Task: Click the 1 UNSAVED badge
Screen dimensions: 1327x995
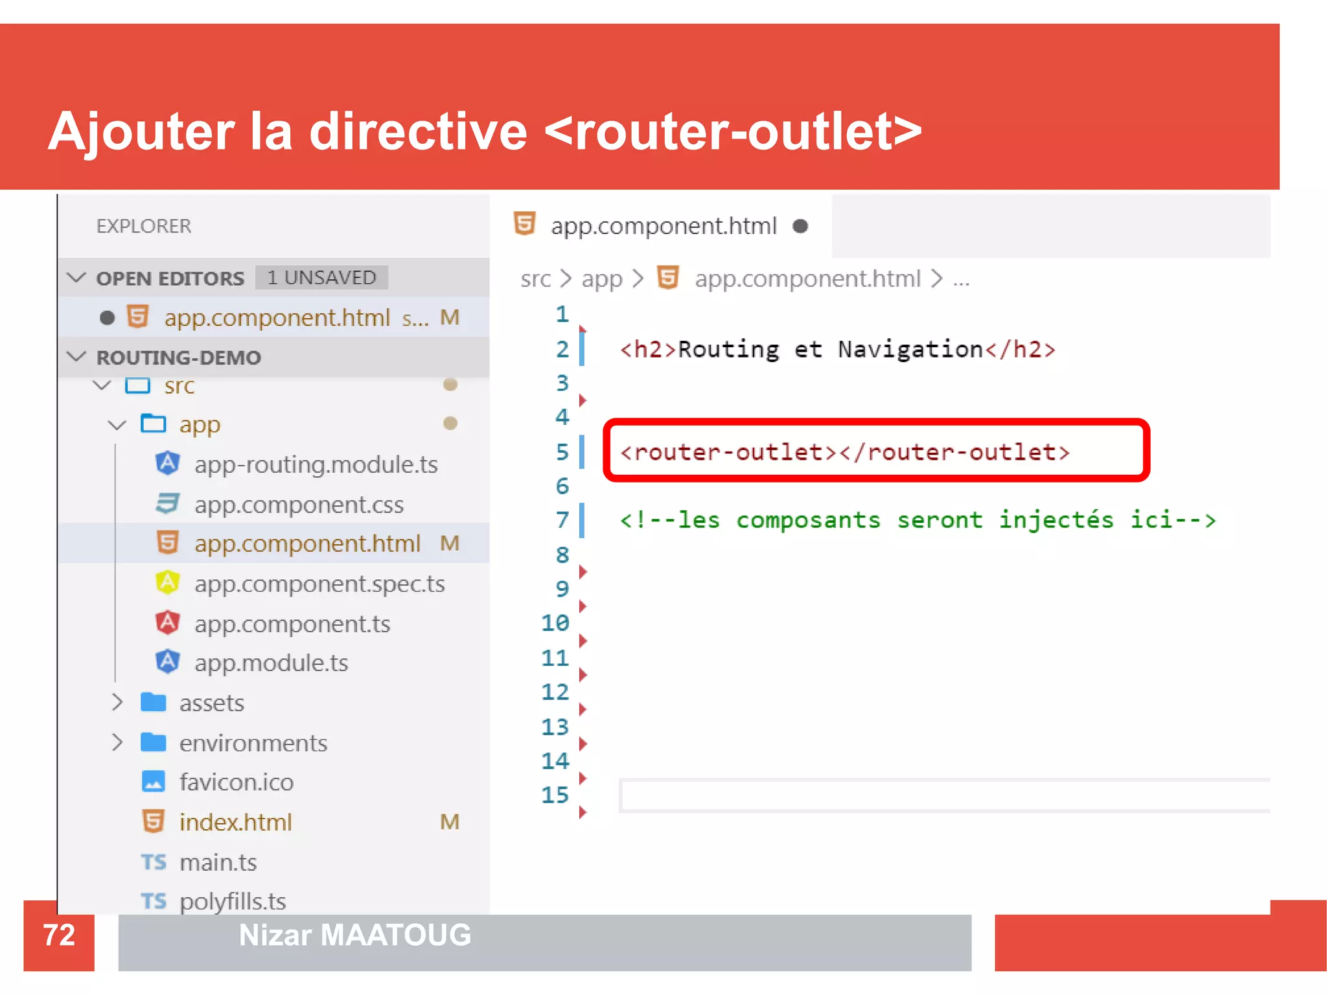Action: click(x=321, y=277)
